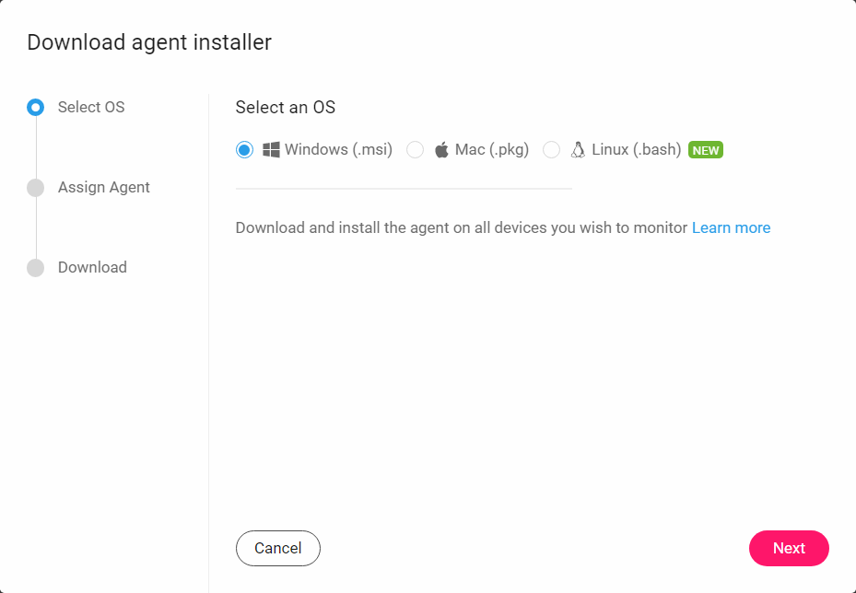Cancel the agent installer dialog
The width and height of the screenshot is (856, 593).
(x=277, y=548)
